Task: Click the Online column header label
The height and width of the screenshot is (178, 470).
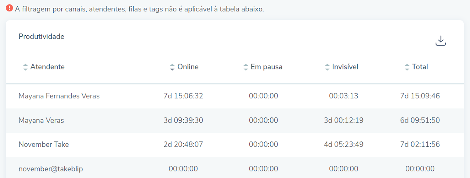Action: coord(188,67)
